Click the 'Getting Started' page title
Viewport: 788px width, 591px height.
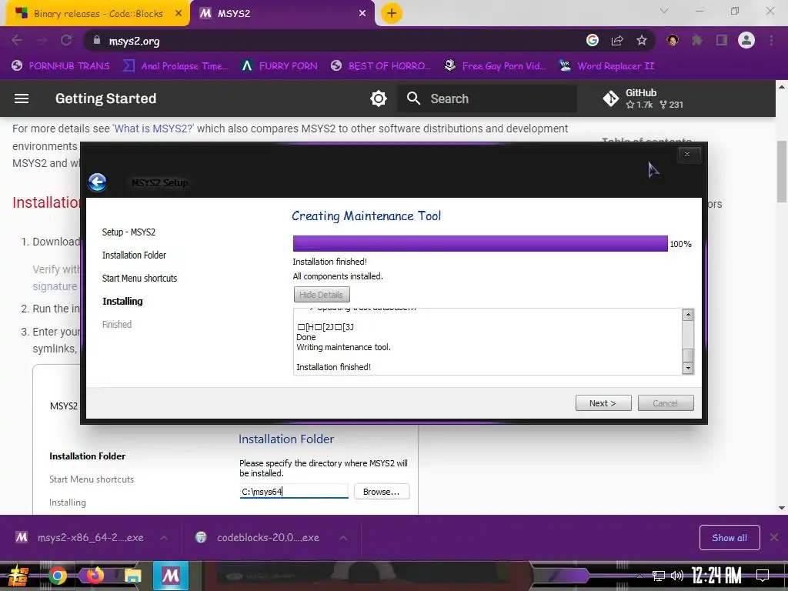click(106, 98)
